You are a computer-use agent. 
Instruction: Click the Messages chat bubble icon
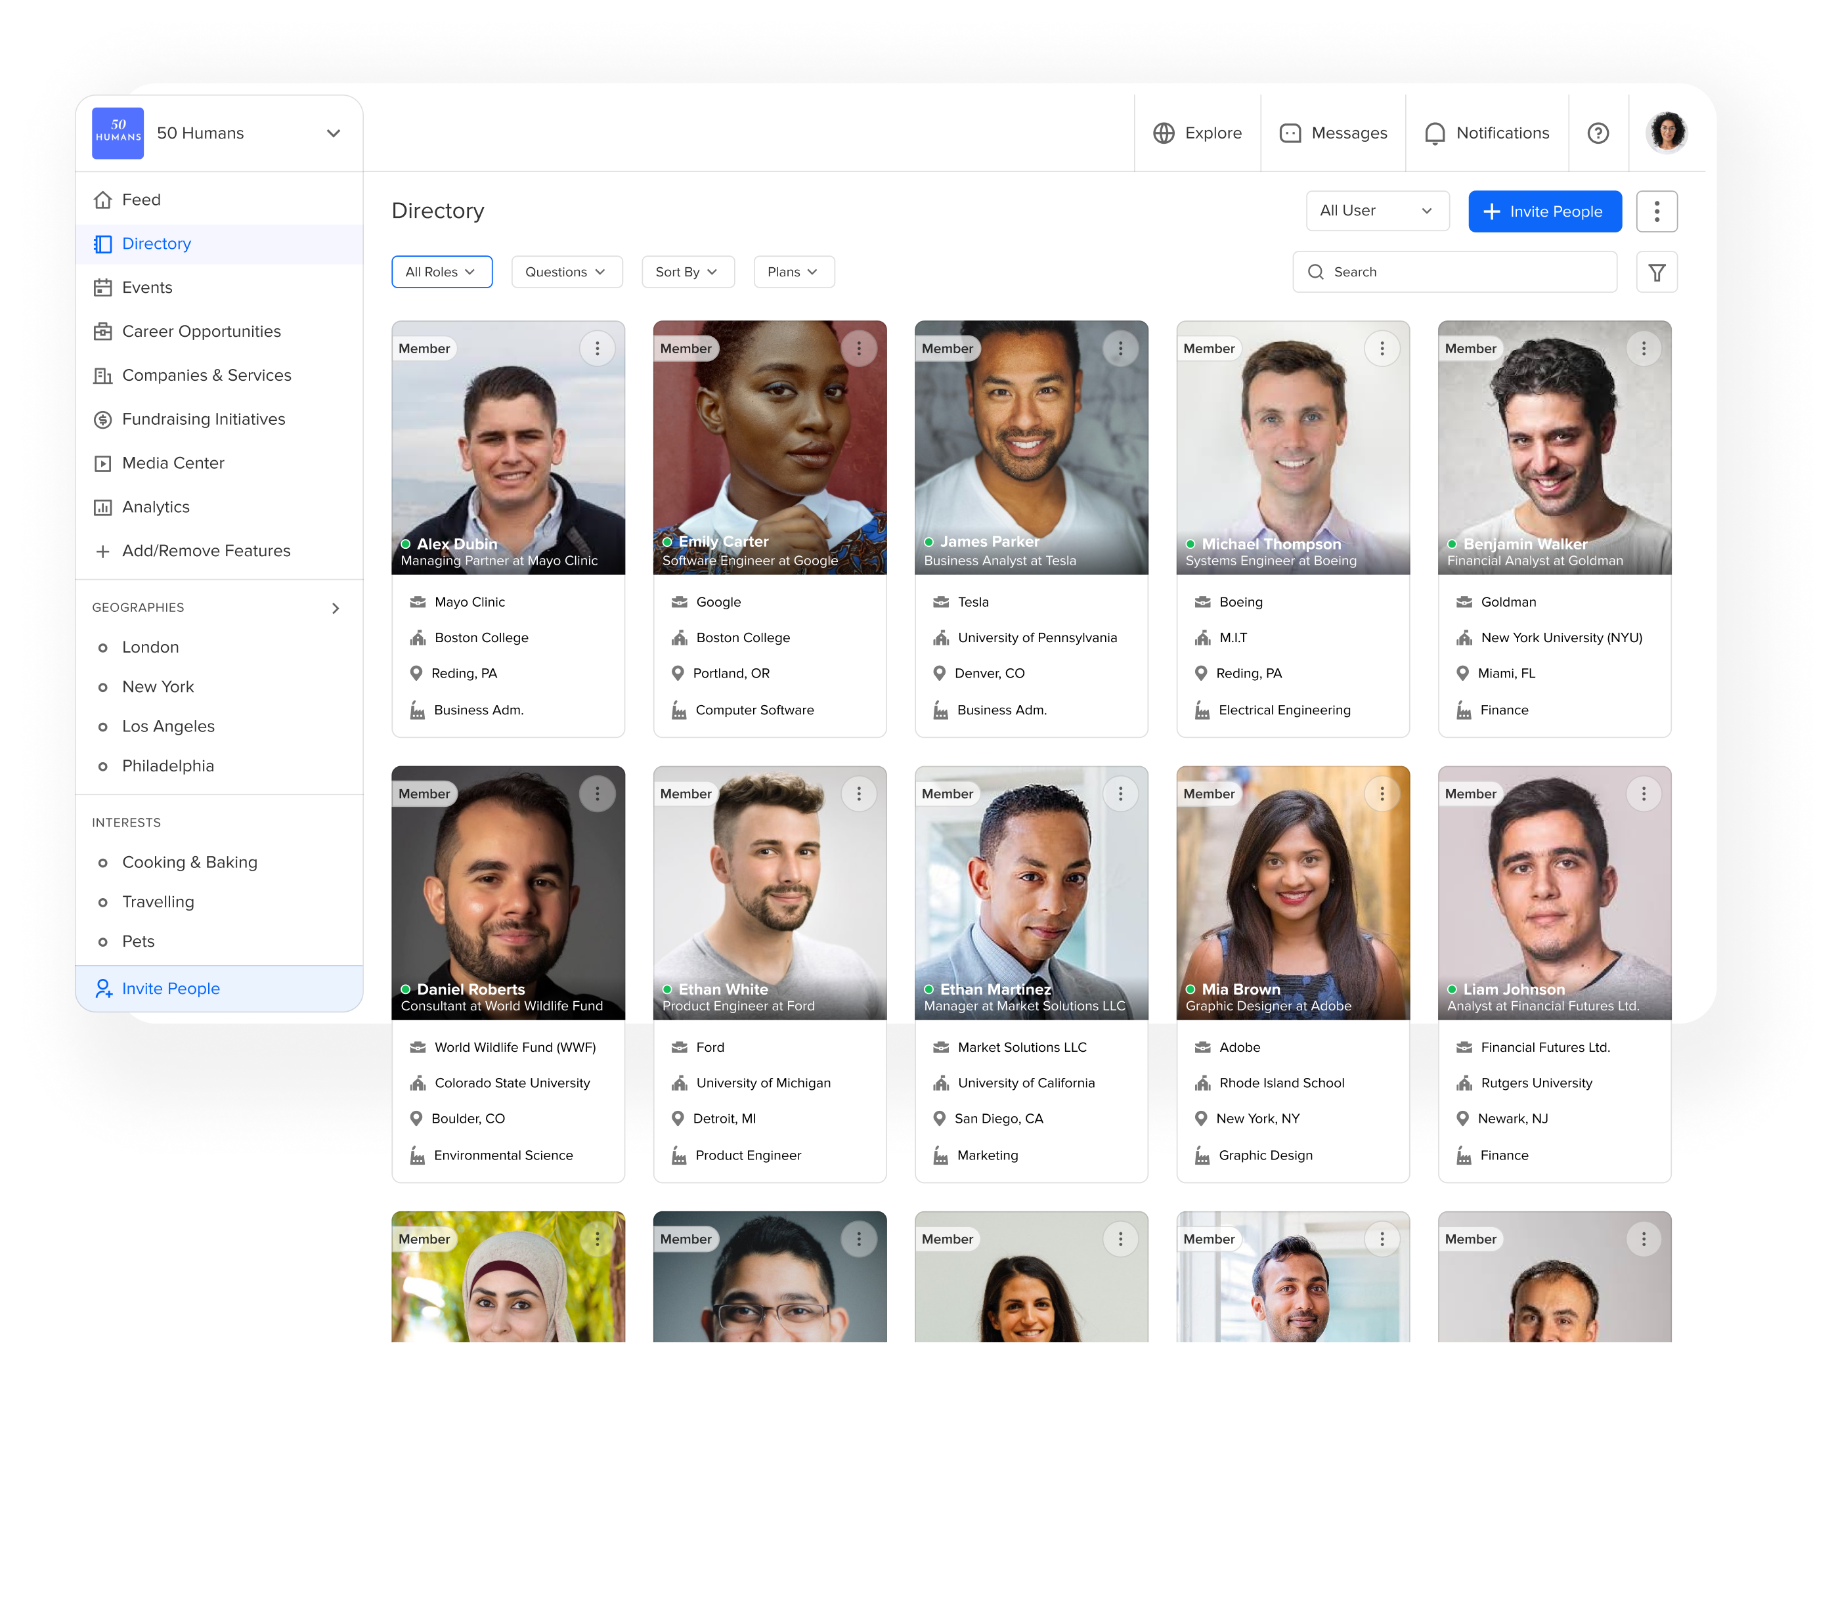pos(1290,133)
